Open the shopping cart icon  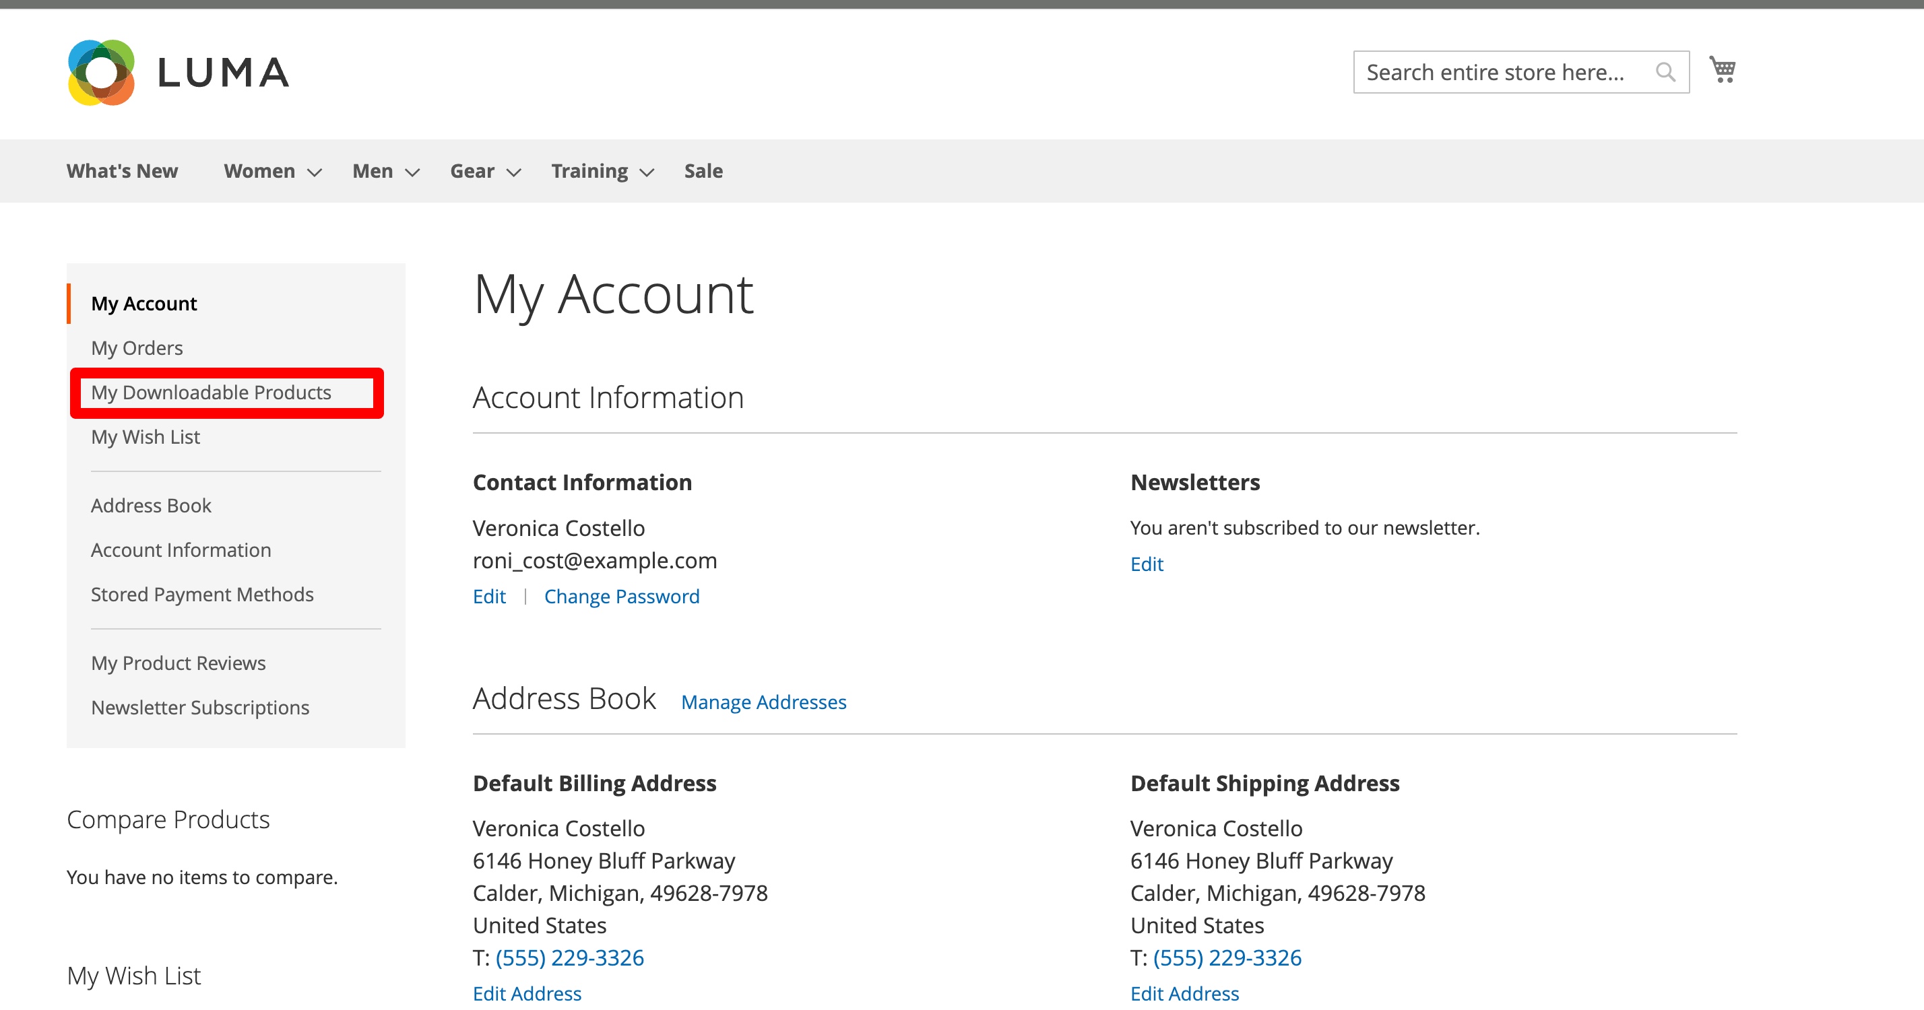1723,70
